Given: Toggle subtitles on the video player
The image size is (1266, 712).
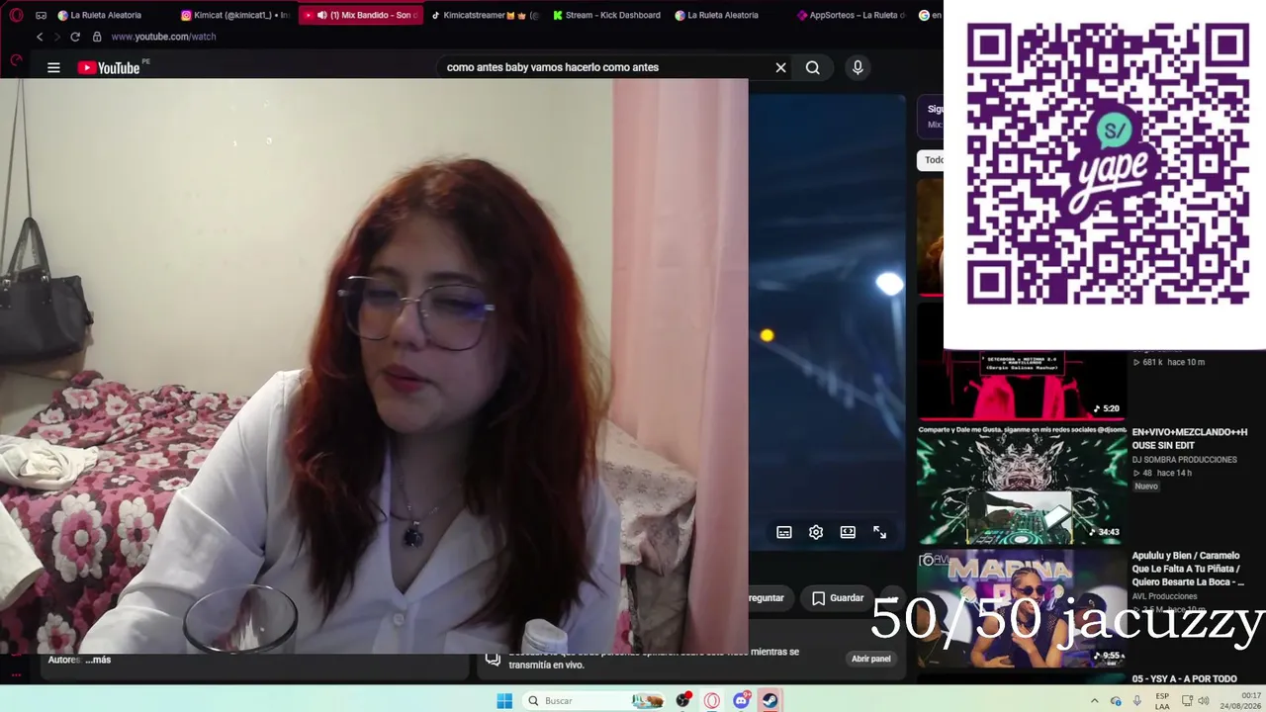Looking at the screenshot, I should 784,532.
